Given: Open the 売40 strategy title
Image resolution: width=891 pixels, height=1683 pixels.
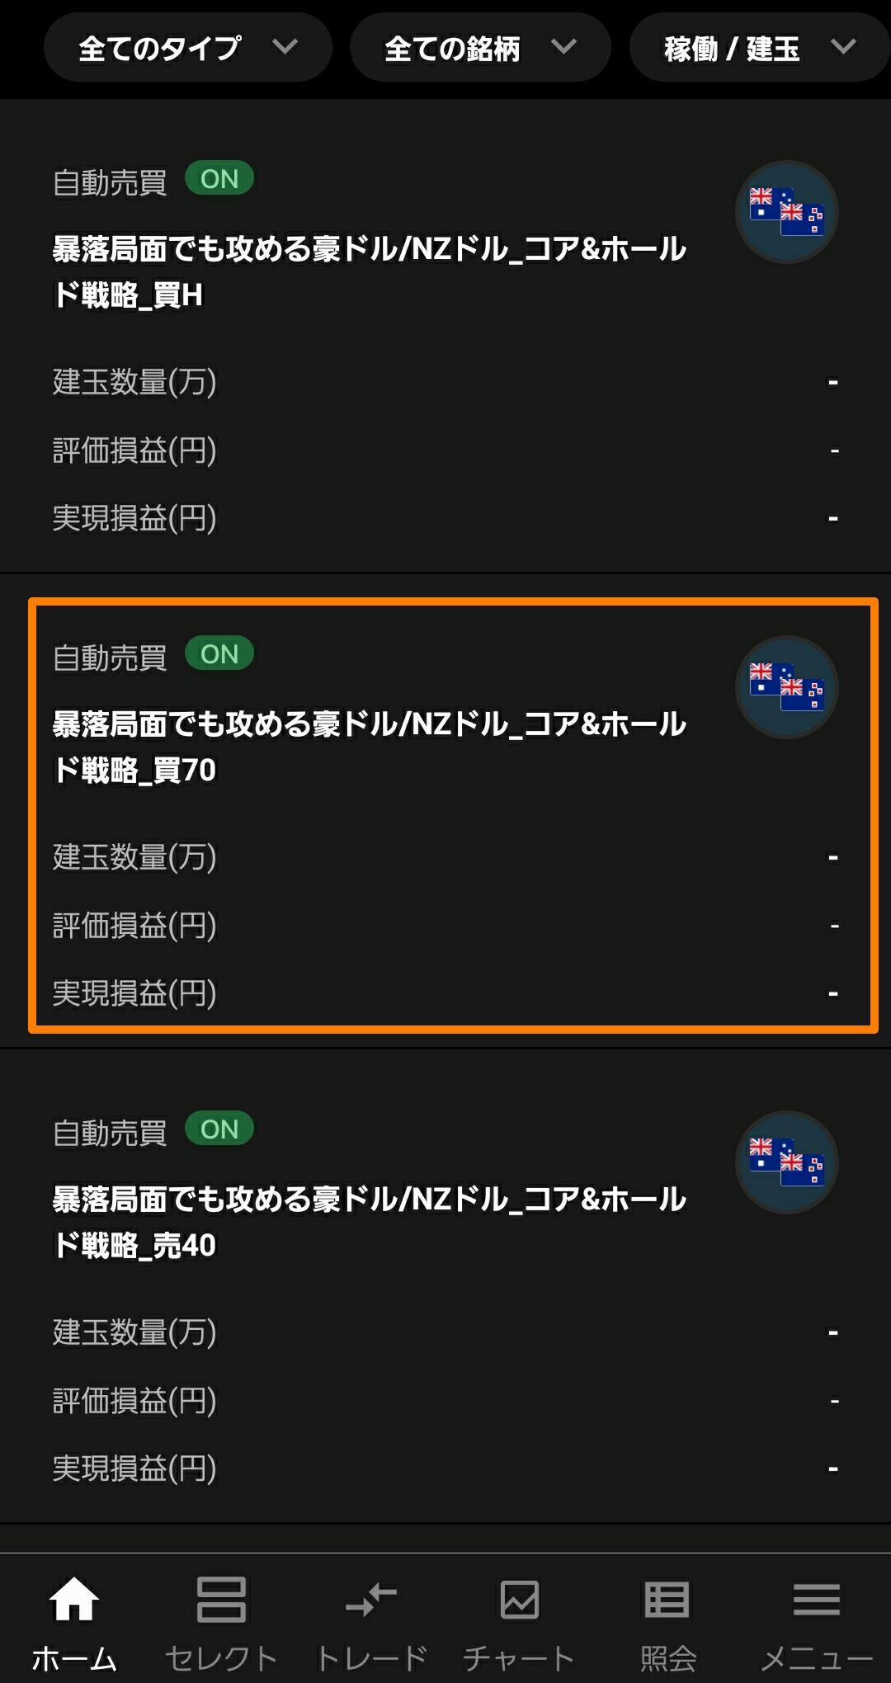Looking at the screenshot, I should click(x=370, y=1222).
